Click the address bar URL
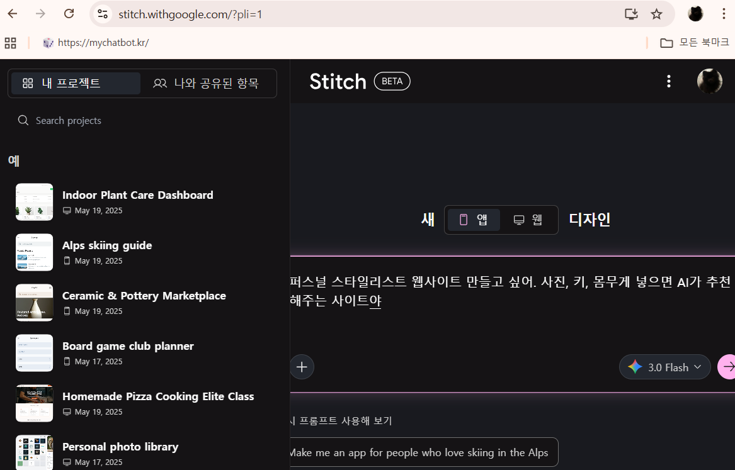The width and height of the screenshot is (735, 470). [190, 14]
